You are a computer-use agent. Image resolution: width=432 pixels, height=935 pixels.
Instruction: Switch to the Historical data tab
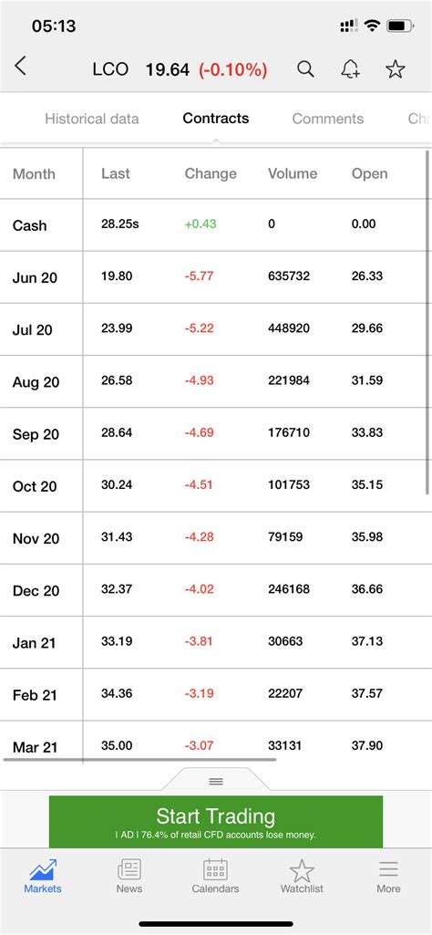coord(92,119)
